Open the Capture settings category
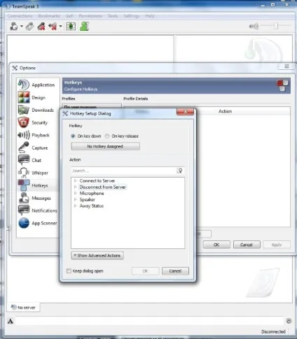Viewport: 297px width, 339px height. pos(38,147)
